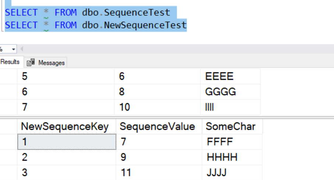Select the SequenceValue column header

pos(157,126)
